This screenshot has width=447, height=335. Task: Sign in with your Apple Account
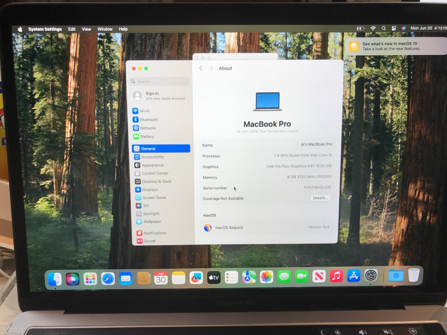point(159,96)
